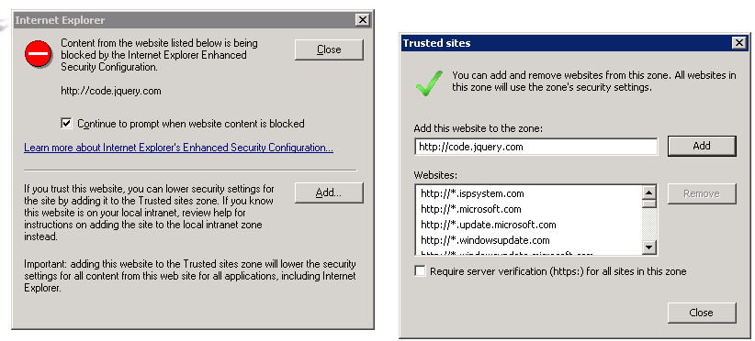Click the Websites list scroll down arrow
Screen dimensions: 755x341
tap(649, 247)
